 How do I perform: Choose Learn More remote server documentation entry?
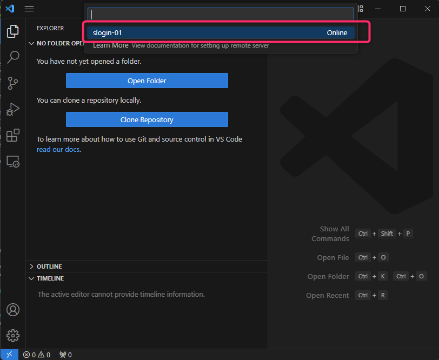(221, 45)
